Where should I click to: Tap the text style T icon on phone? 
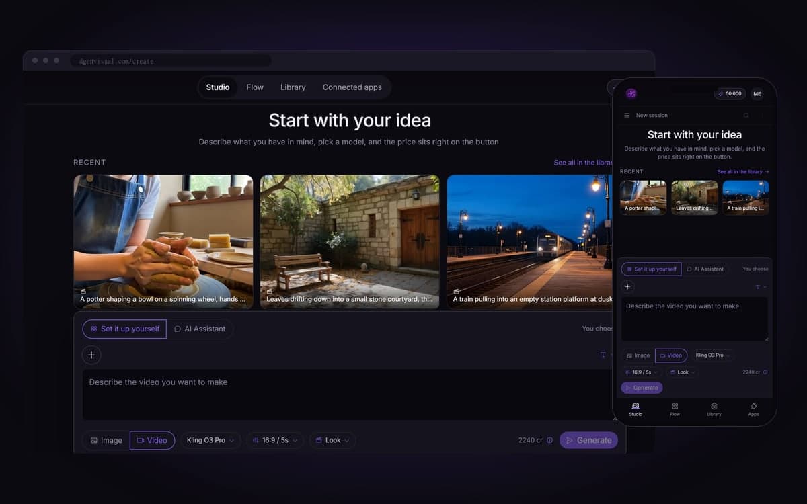(x=758, y=287)
